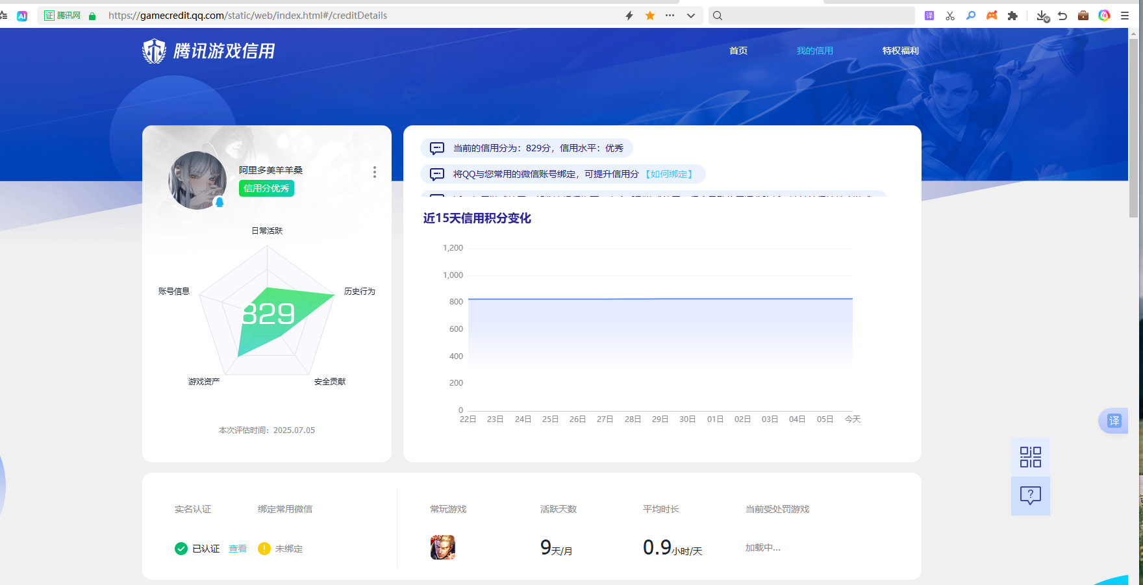Click the 阿里多美羊羊桑 username
The height and width of the screenshot is (585, 1143).
pyautogui.click(x=271, y=170)
